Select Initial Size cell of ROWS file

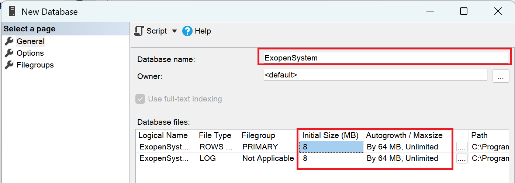331,147
